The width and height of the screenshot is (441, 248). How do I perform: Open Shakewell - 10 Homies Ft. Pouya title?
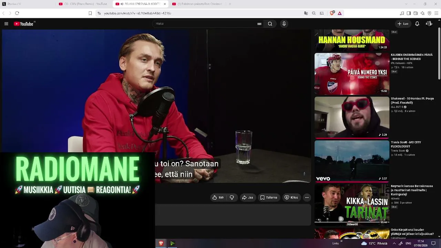(412, 101)
